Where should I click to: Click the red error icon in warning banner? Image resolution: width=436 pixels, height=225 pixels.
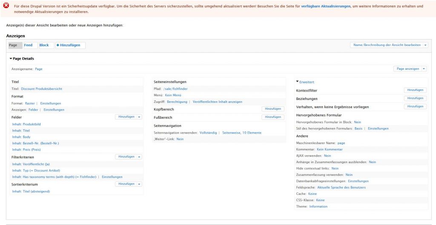tap(6, 6)
